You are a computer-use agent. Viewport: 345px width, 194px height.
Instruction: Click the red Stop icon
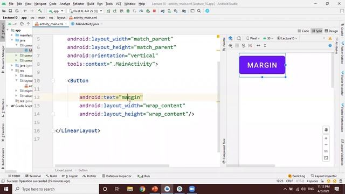point(154,11)
